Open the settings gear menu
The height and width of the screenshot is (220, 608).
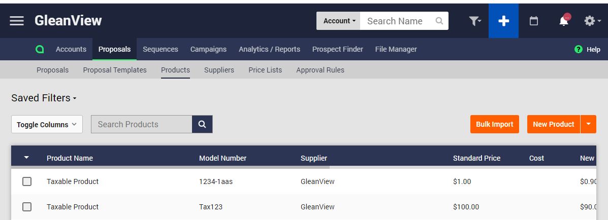pos(592,21)
